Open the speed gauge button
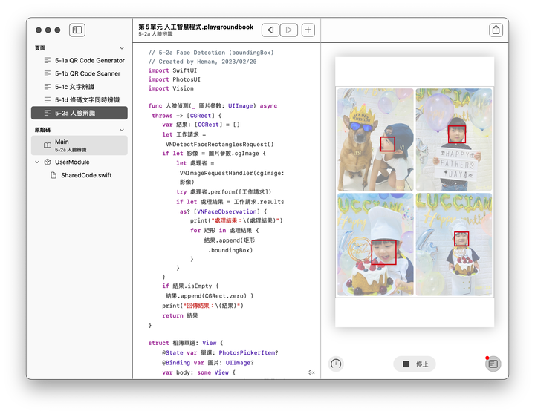Viewport: 535px width, 414px height. click(336, 364)
